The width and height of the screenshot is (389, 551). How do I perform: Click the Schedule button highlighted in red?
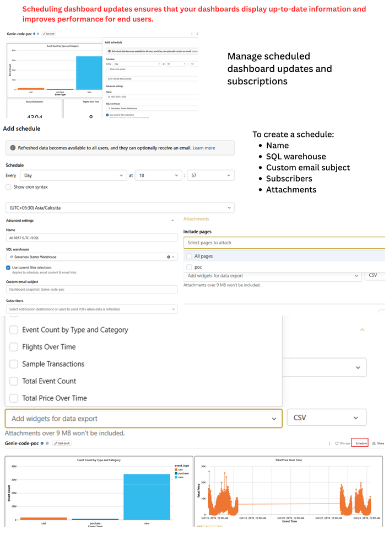[x=359, y=443]
